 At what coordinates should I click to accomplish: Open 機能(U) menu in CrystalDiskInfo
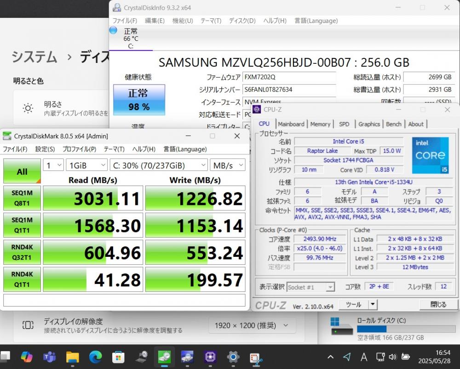183,21
